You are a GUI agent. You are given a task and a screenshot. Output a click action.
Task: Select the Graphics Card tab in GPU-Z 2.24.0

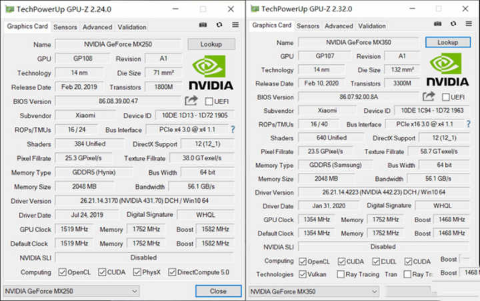tap(27, 26)
